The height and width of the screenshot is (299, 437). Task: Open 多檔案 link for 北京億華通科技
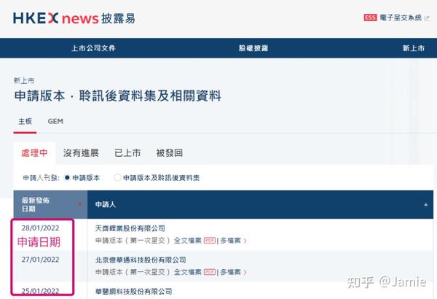pos(230,272)
